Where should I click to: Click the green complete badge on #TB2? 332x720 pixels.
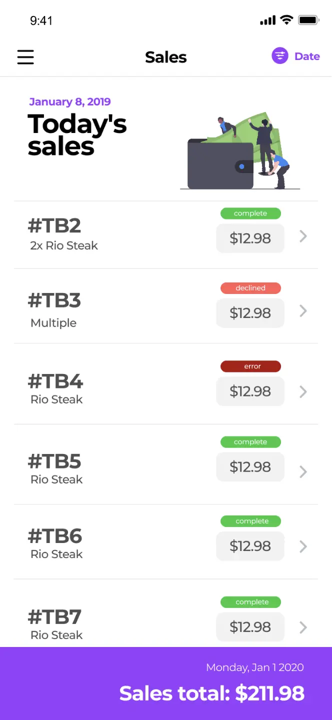tap(250, 213)
